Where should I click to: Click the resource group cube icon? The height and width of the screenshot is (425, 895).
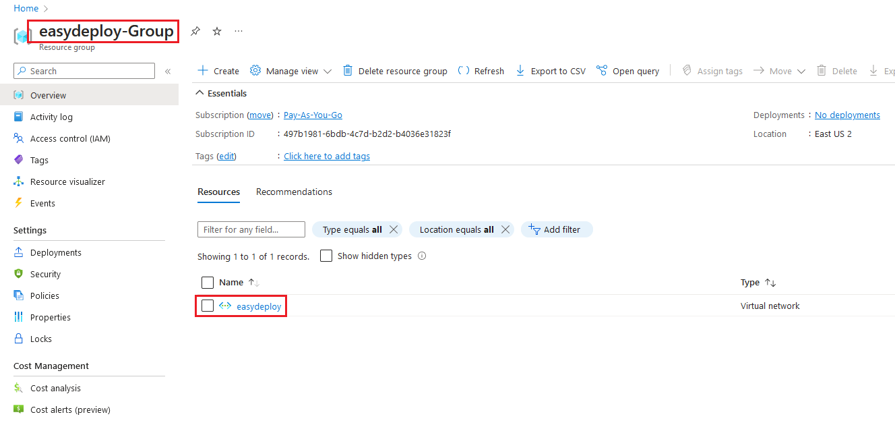coord(24,36)
